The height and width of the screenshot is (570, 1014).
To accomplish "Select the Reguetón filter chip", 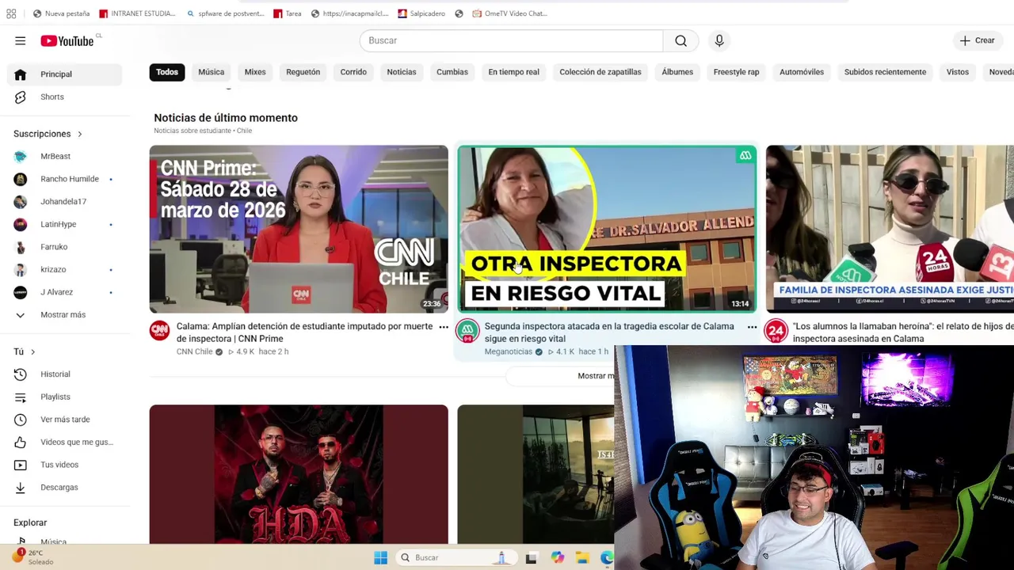I will click(303, 72).
